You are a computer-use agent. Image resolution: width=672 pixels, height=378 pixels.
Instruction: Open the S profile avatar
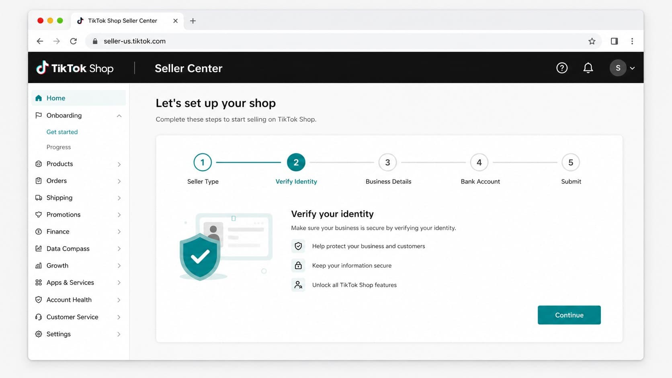(x=618, y=68)
